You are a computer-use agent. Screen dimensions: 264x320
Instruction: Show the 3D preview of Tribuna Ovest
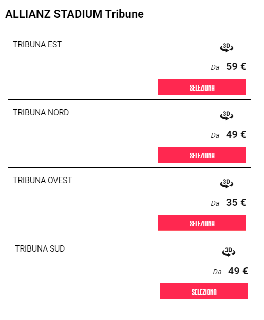click(227, 184)
